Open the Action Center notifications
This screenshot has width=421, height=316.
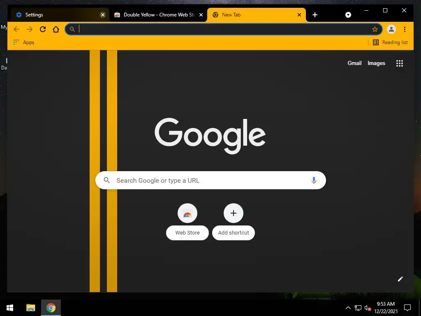[x=407, y=308]
